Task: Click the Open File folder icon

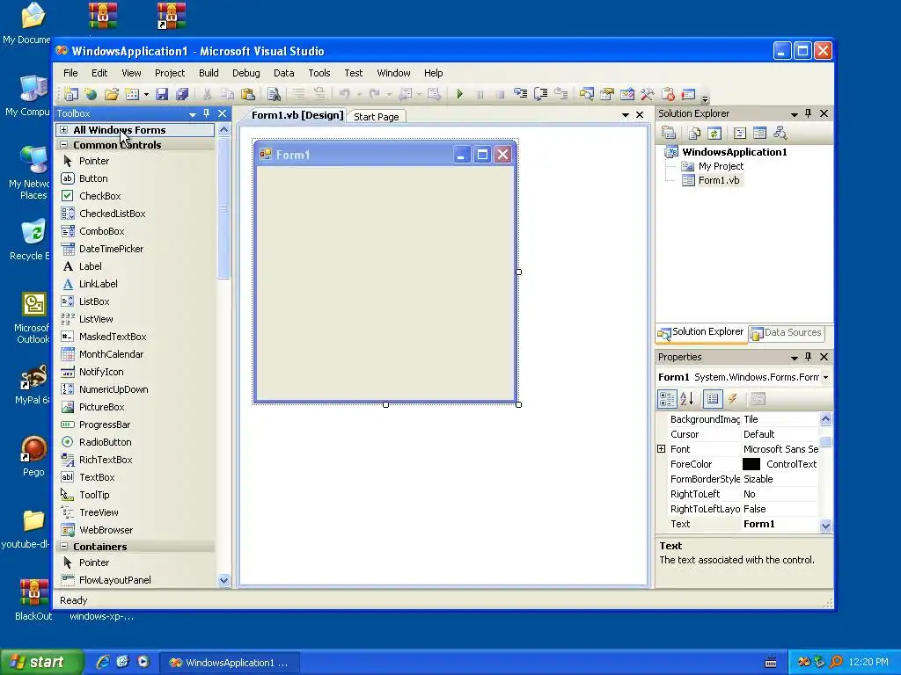Action: coord(112,94)
